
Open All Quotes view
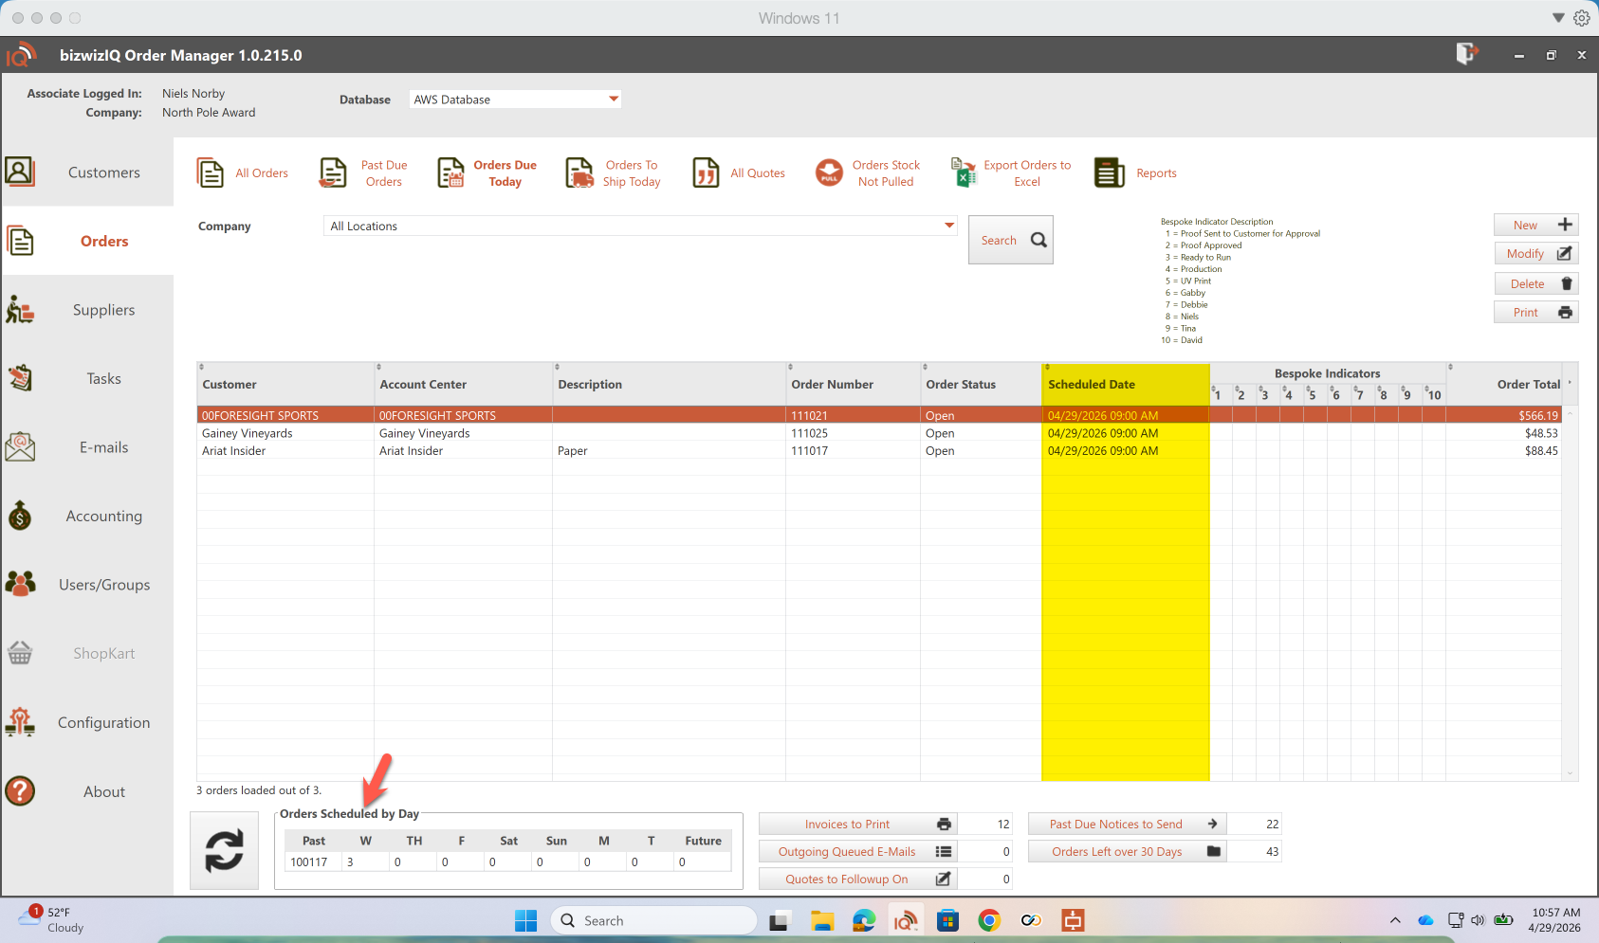click(739, 173)
